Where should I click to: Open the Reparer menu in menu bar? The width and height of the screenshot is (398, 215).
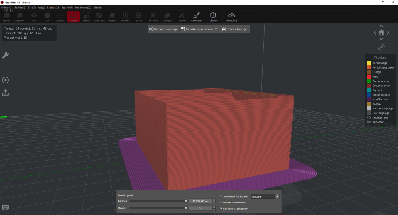point(67,8)
